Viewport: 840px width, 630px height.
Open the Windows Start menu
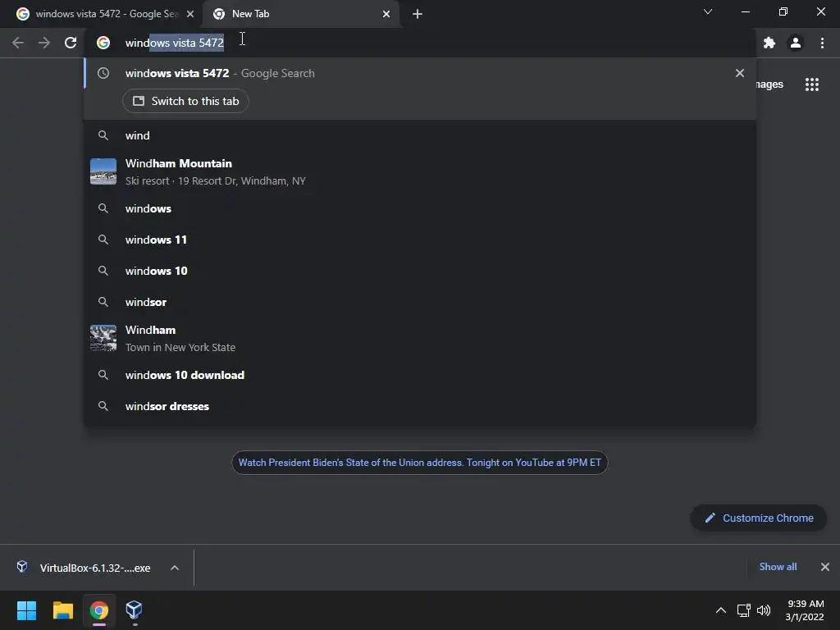(x=26, y=610)
